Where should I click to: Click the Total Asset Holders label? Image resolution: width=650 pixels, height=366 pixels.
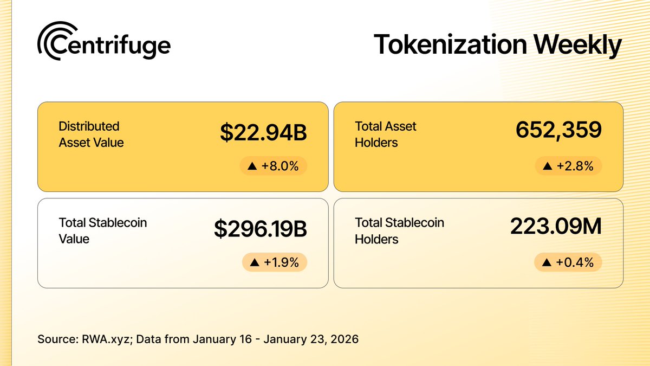coord(386,134)
